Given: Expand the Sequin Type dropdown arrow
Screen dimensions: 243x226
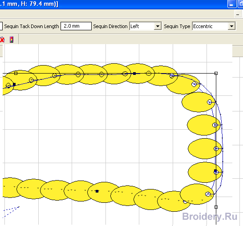Looking at the screenshot, I should click(x=231, y=26).
